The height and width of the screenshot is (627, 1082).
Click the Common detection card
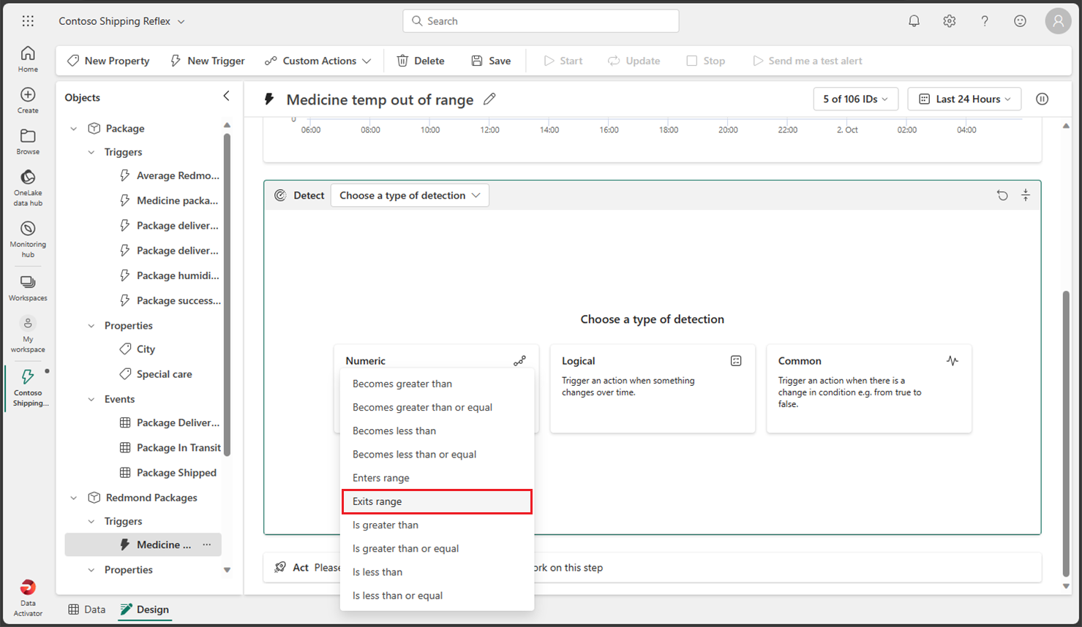coord(869,389)
